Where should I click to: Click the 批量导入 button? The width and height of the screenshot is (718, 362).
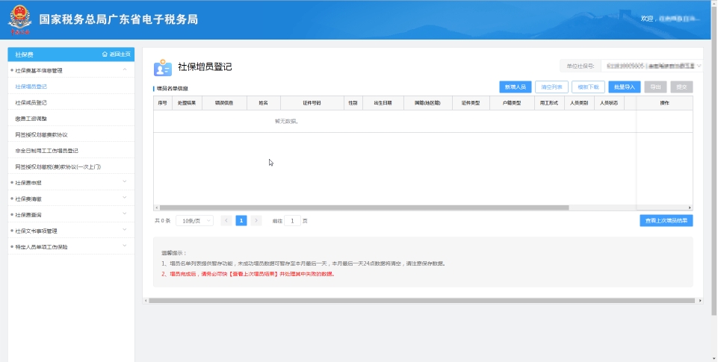624,87
